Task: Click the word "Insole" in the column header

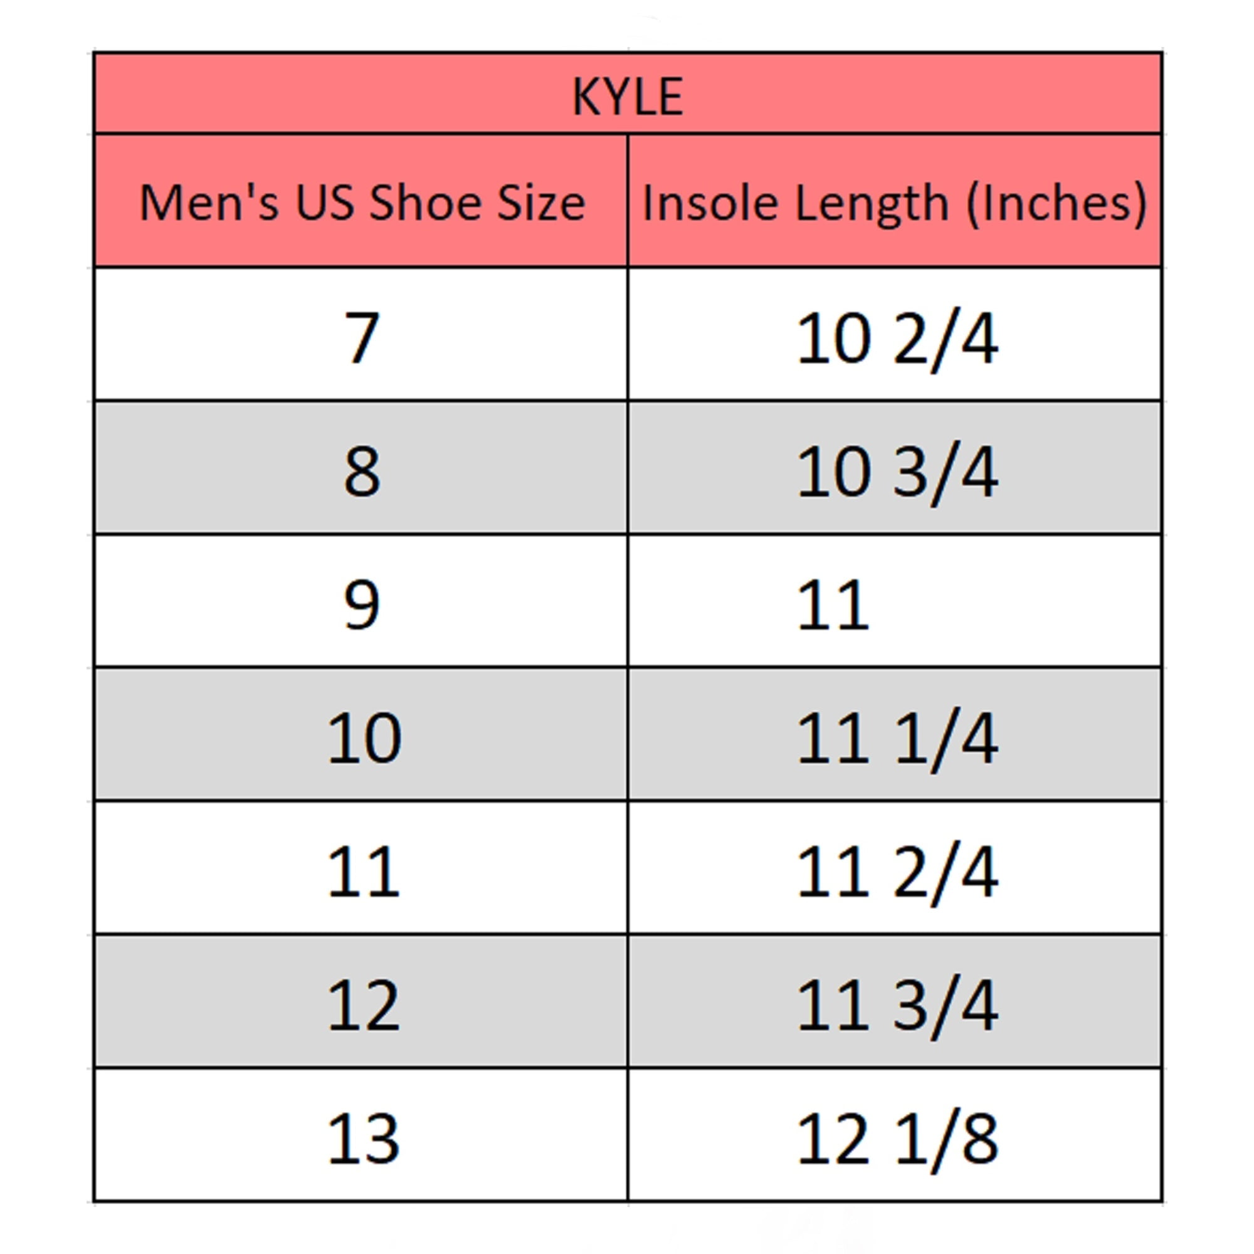Action: (x=709, y=203)
